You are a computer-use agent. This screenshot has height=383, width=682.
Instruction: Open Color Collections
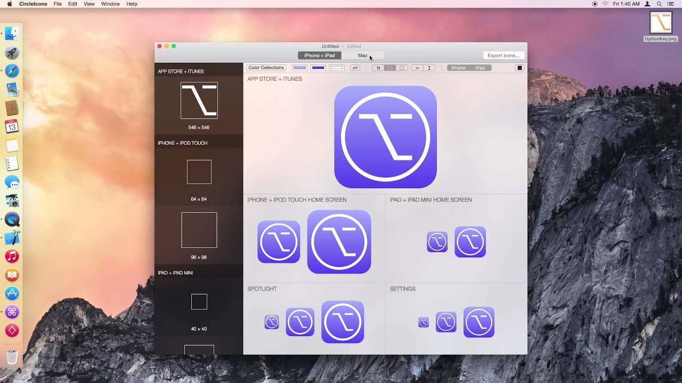pos(266,68)
